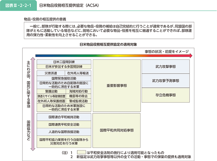Click the paragraph beginning 一般に、部隊が行動する際には

(109, 31)
